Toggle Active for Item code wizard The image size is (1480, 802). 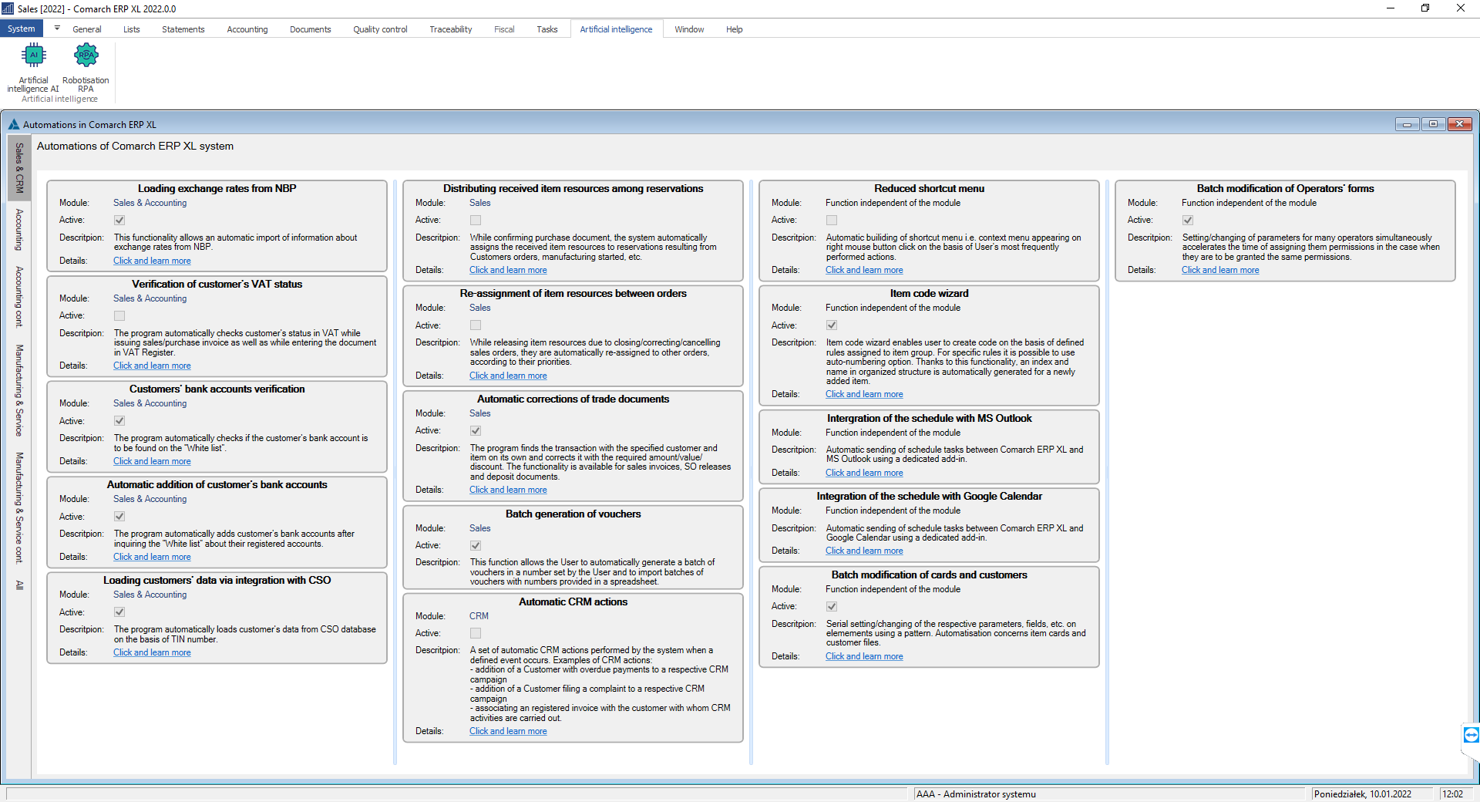(x=832, y=325)
